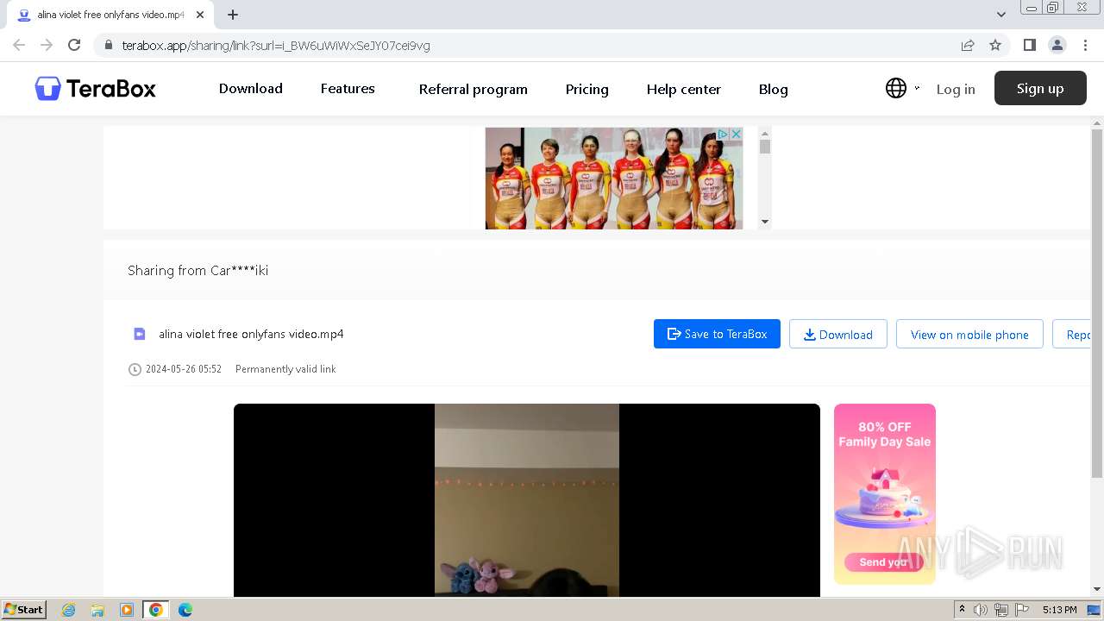The width and height of the screenshot is (1104, 621).
Task: Click the page vertical scrollbar
Action: point(1097,304)
